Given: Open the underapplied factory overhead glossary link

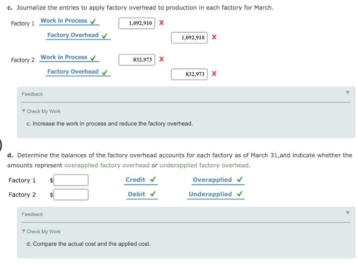Looking at the screenshot, I should click(x=204, y=165).
